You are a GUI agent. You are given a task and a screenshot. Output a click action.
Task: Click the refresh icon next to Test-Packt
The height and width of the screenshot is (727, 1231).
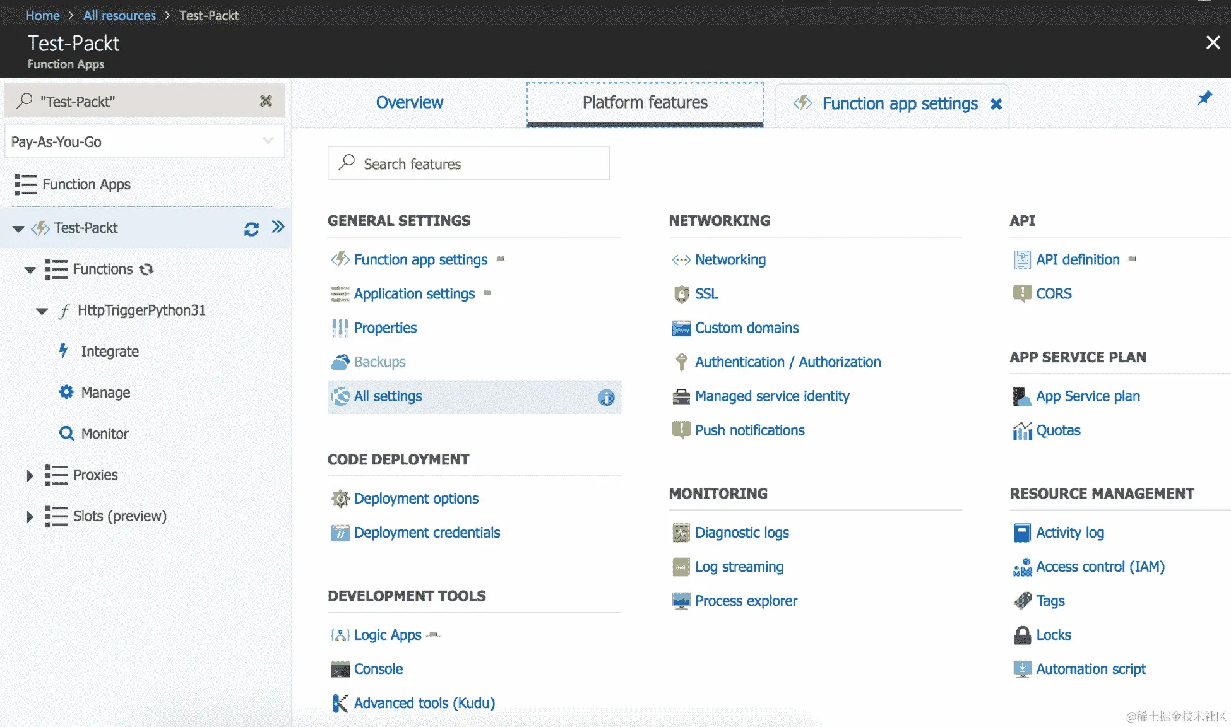(251, 229)
